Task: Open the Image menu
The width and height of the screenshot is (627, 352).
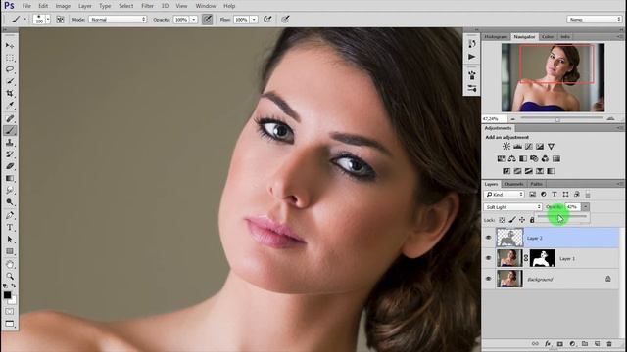Action: coord(63,6)
